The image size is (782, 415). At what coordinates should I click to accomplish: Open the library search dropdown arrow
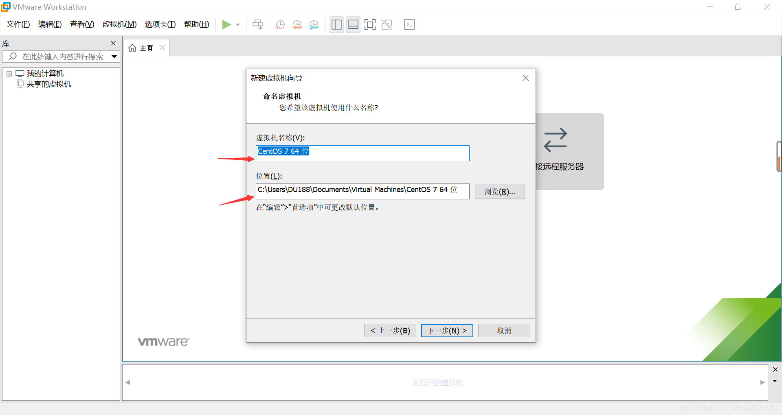coord(114,57)
